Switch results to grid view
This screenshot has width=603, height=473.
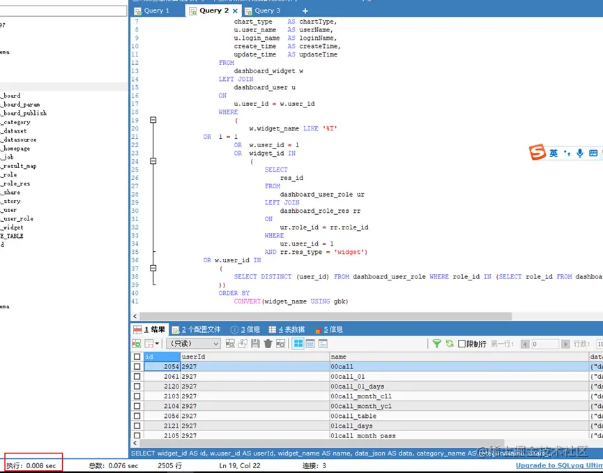coord(298,343)
